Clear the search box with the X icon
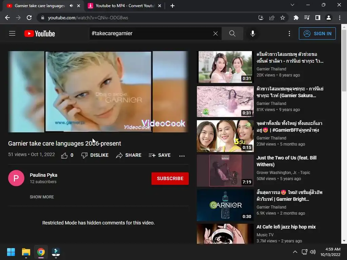The height and width of the screenshot is (260, 347). pos(215,34)
